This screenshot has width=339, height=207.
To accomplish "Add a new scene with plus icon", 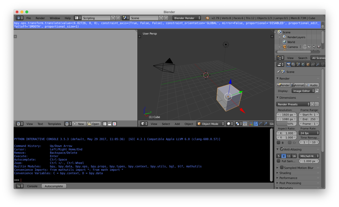I will click(x=161, y=18).
